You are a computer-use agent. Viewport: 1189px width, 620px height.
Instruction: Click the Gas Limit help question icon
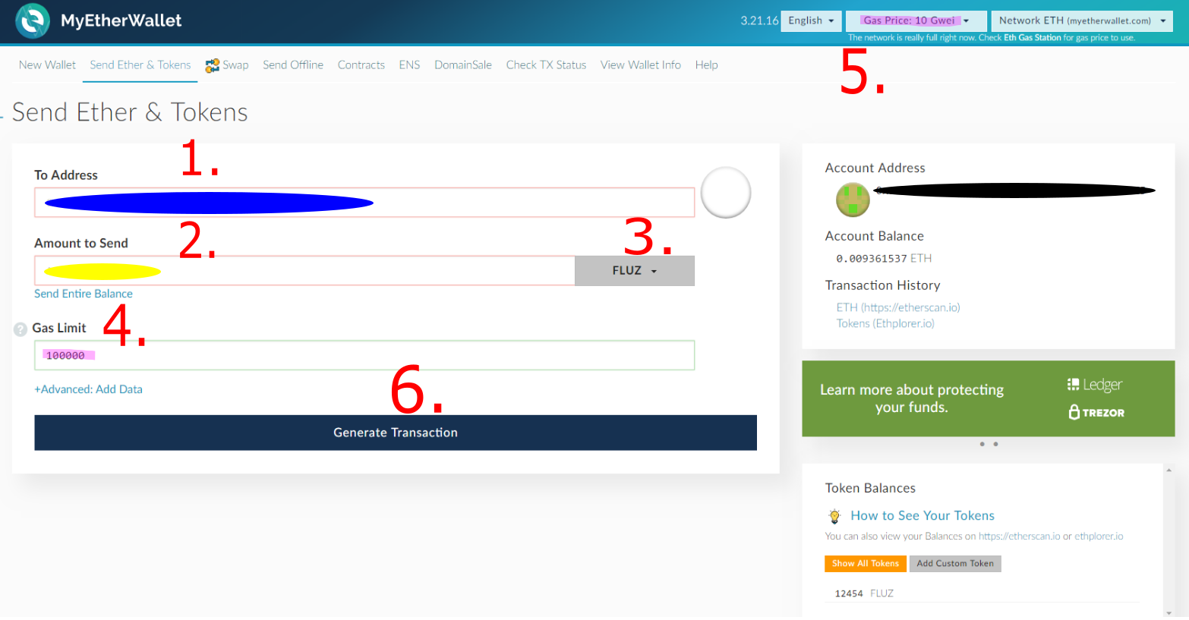click(x=20, y=329)
